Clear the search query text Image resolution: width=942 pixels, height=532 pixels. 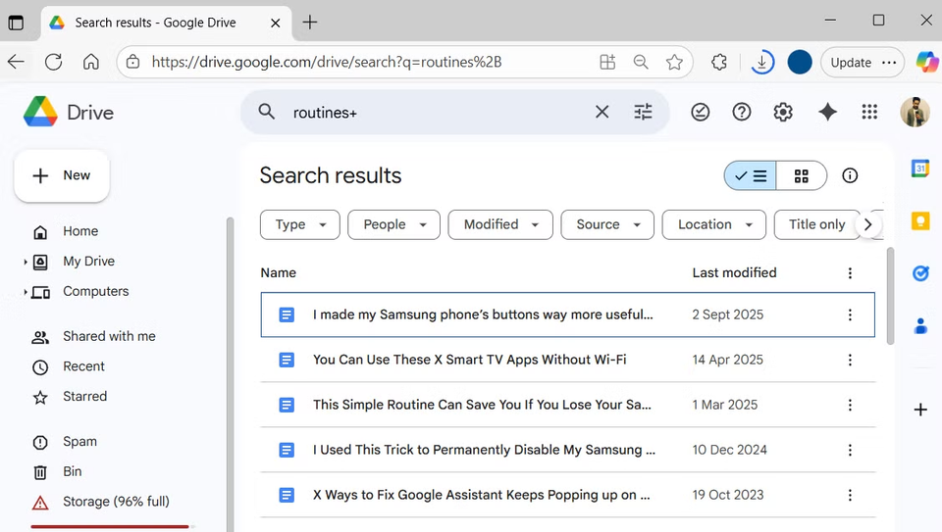pos(602,113)
